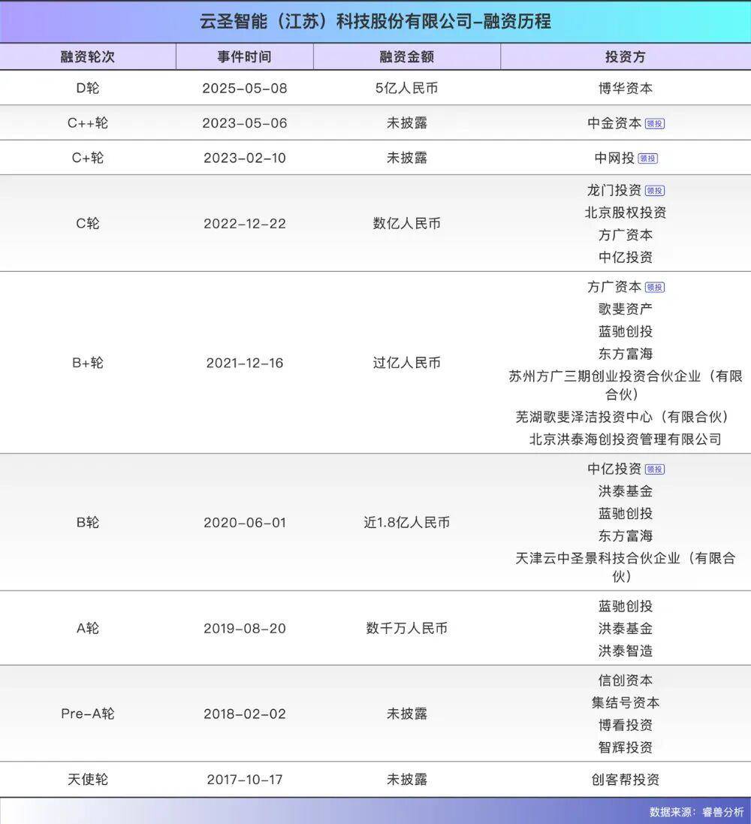Click the 领投 badge next to 中金资本

655,123
